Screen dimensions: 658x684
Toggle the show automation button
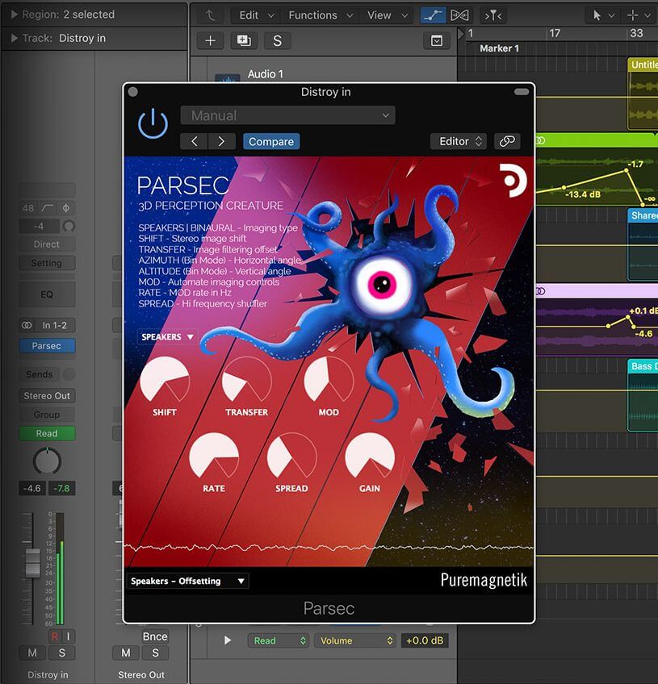433,15
